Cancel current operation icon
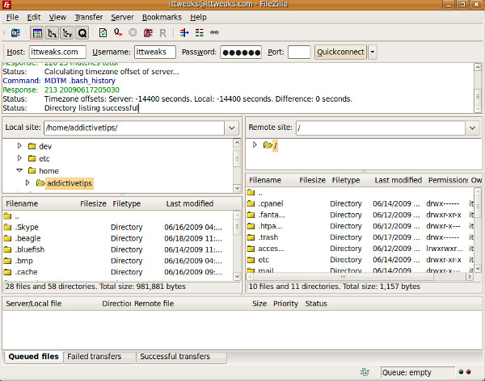Screen dimensions: 485x381 pos(133,32)
